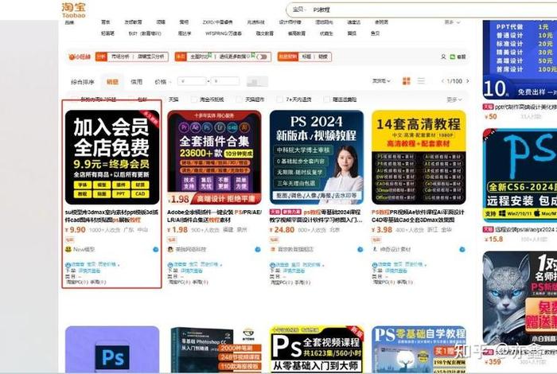The height and width of the screenshot is (374, 557).
Task: Check the 天猫超市 filter checkbox
Action: (239, 99)
